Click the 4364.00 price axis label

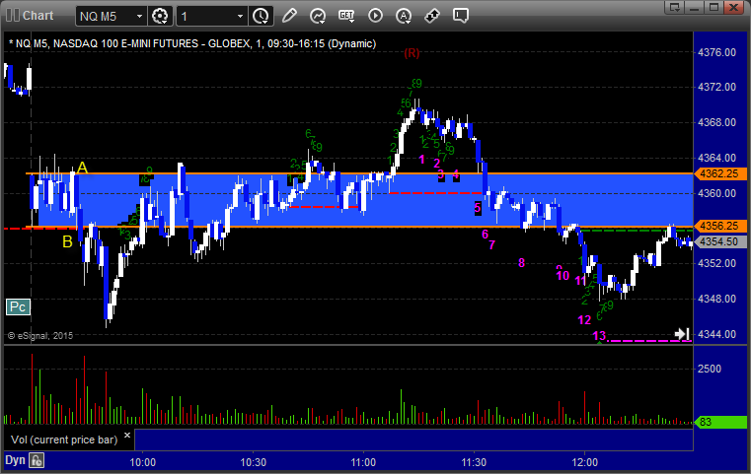(x=717, y=158)
